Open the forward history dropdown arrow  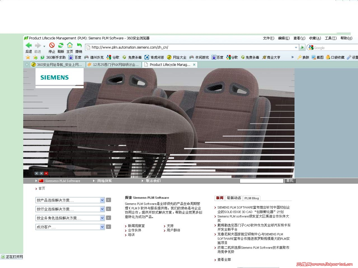(x=44, y=46)
